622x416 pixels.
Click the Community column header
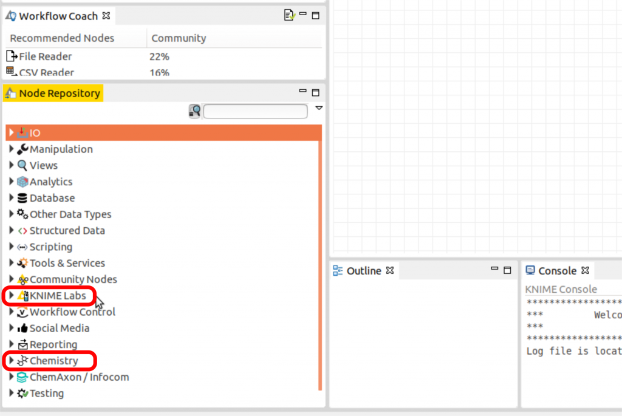179,38
